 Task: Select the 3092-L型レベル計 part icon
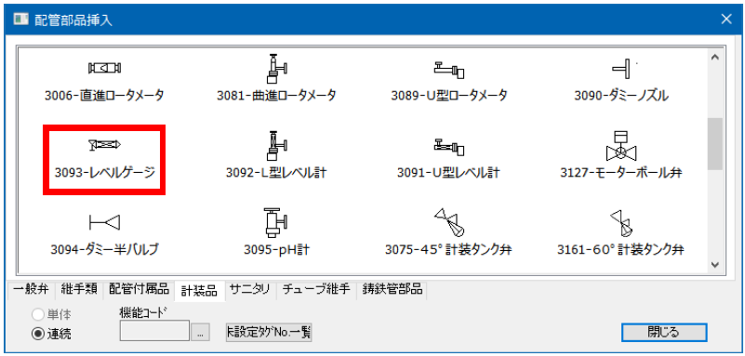[276, 146]
